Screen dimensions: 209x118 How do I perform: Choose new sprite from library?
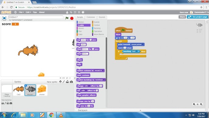coord(60,82)
